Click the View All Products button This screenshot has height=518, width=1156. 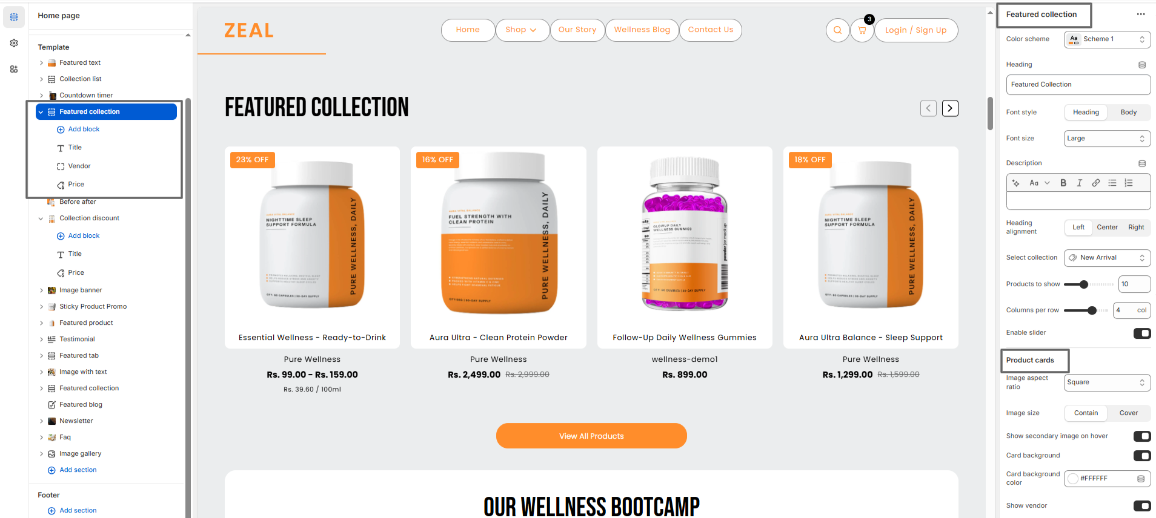591,436
